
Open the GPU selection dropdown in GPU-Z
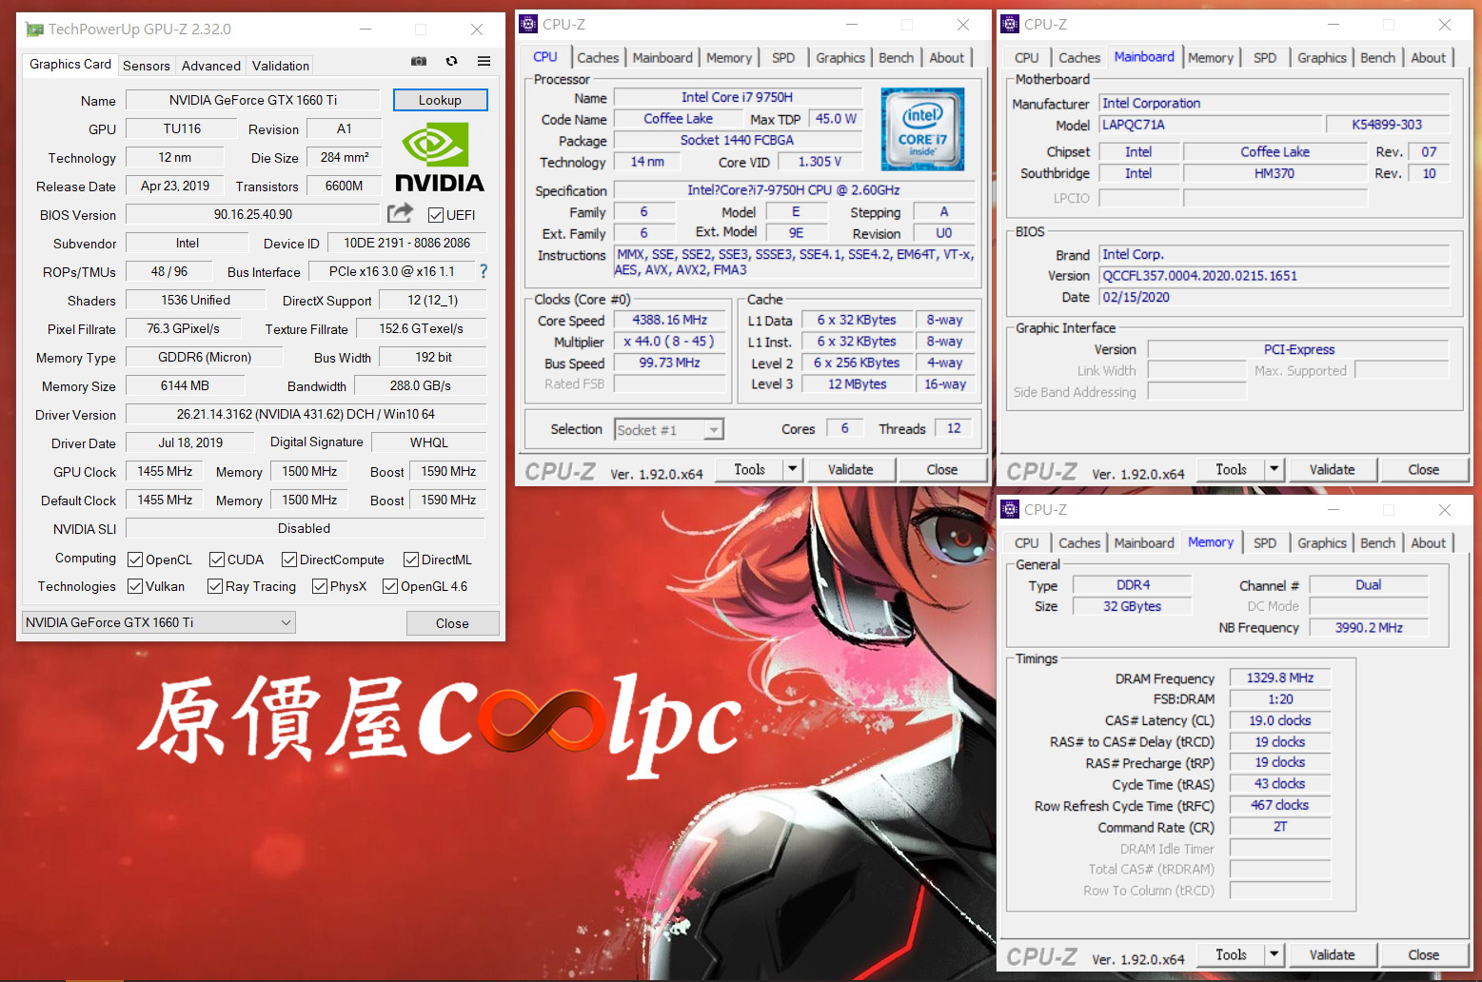158,622
